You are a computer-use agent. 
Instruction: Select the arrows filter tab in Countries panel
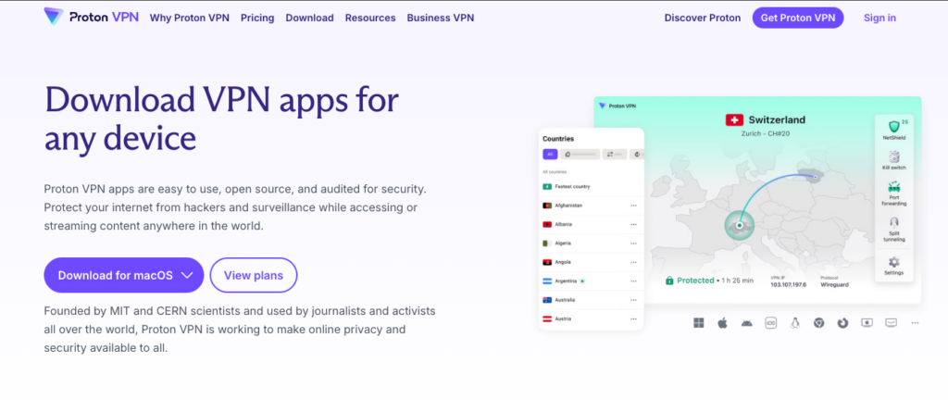pos(615,155)
